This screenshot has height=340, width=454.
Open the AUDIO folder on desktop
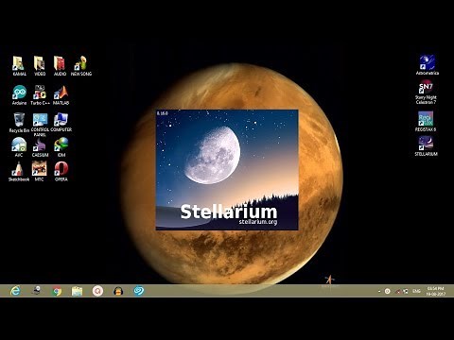(x=60, y=66)
